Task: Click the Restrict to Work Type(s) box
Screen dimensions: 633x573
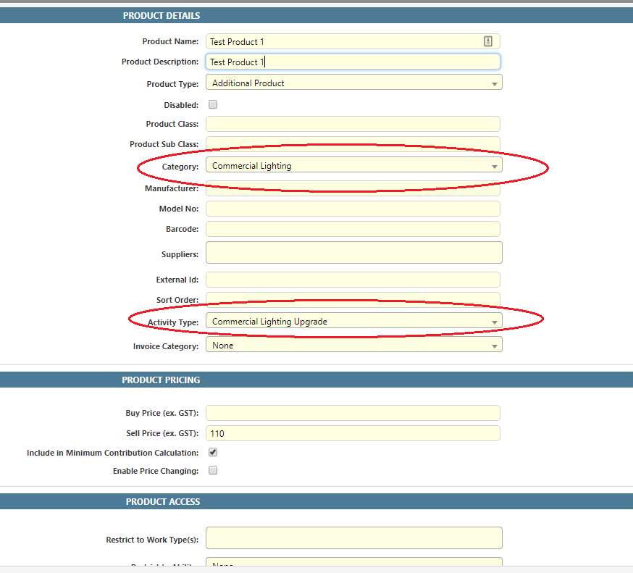Action: click(x=353, y=538)
